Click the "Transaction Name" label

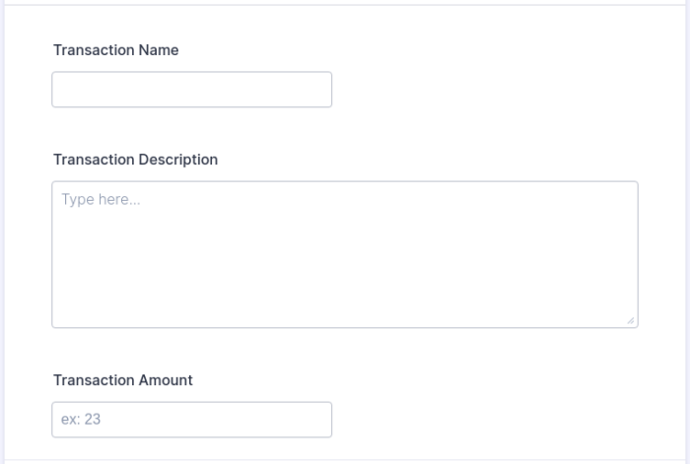point(116,50)
